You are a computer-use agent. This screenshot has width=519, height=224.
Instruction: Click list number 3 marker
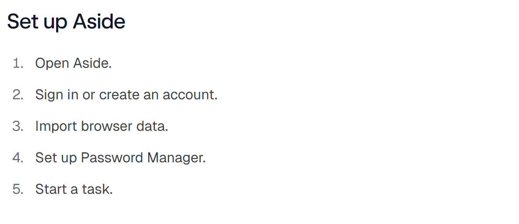click(x=18, y=126)
